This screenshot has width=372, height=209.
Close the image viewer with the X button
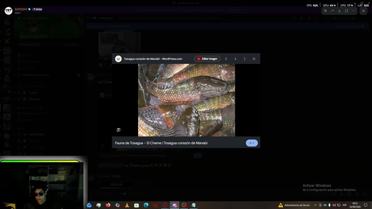click(x=363, y=11)
